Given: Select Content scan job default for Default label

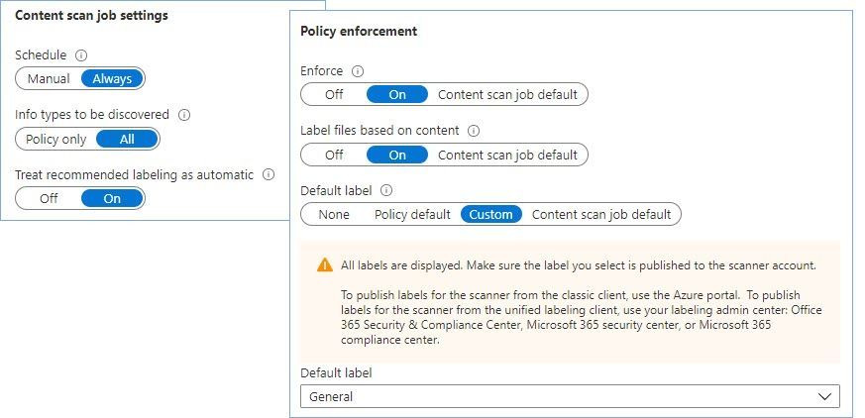Looking at the screenshot, I should click(x=601, y=214).
